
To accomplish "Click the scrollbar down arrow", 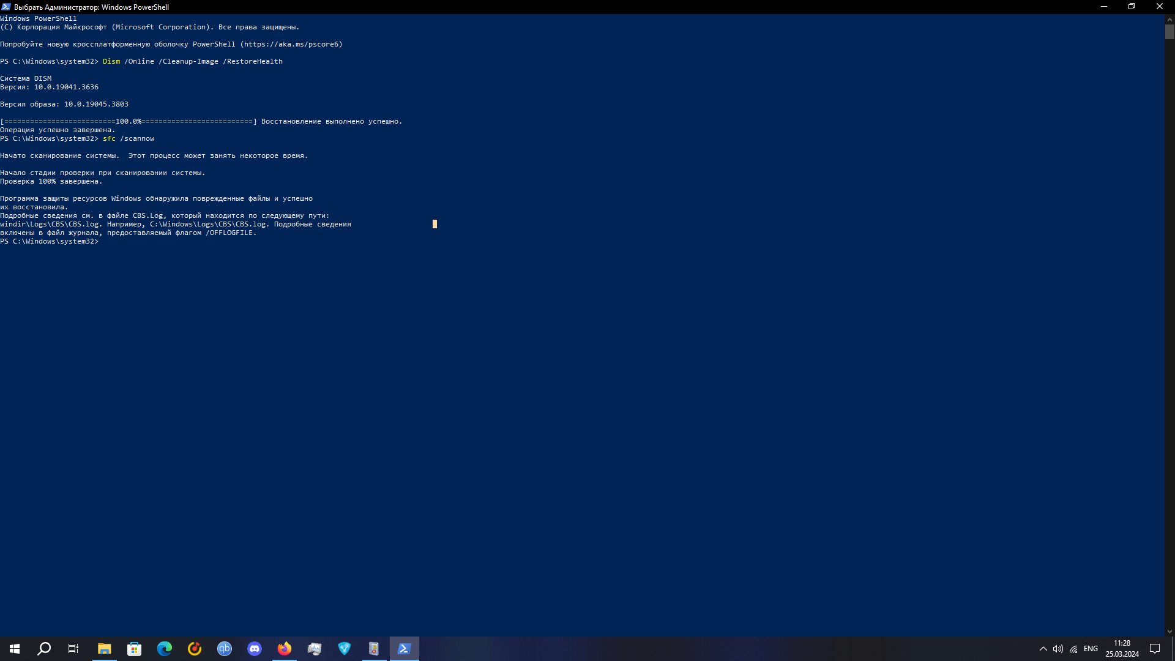I will coord(1169,631).
